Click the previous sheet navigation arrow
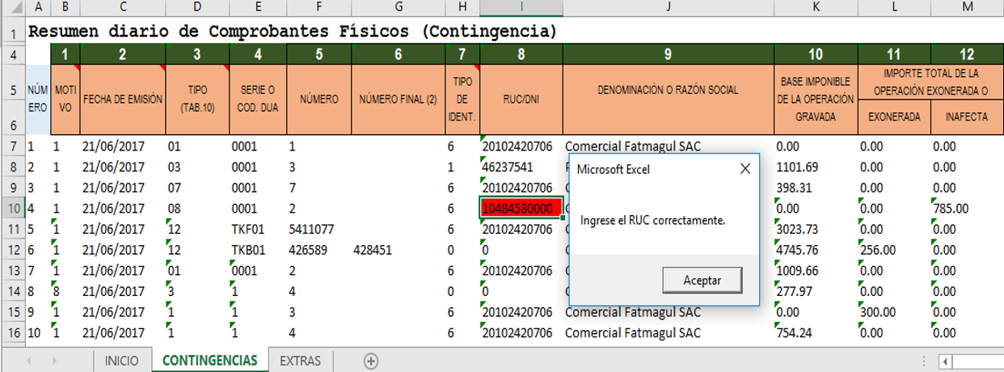1004x372 pixels. coord(31,361)
